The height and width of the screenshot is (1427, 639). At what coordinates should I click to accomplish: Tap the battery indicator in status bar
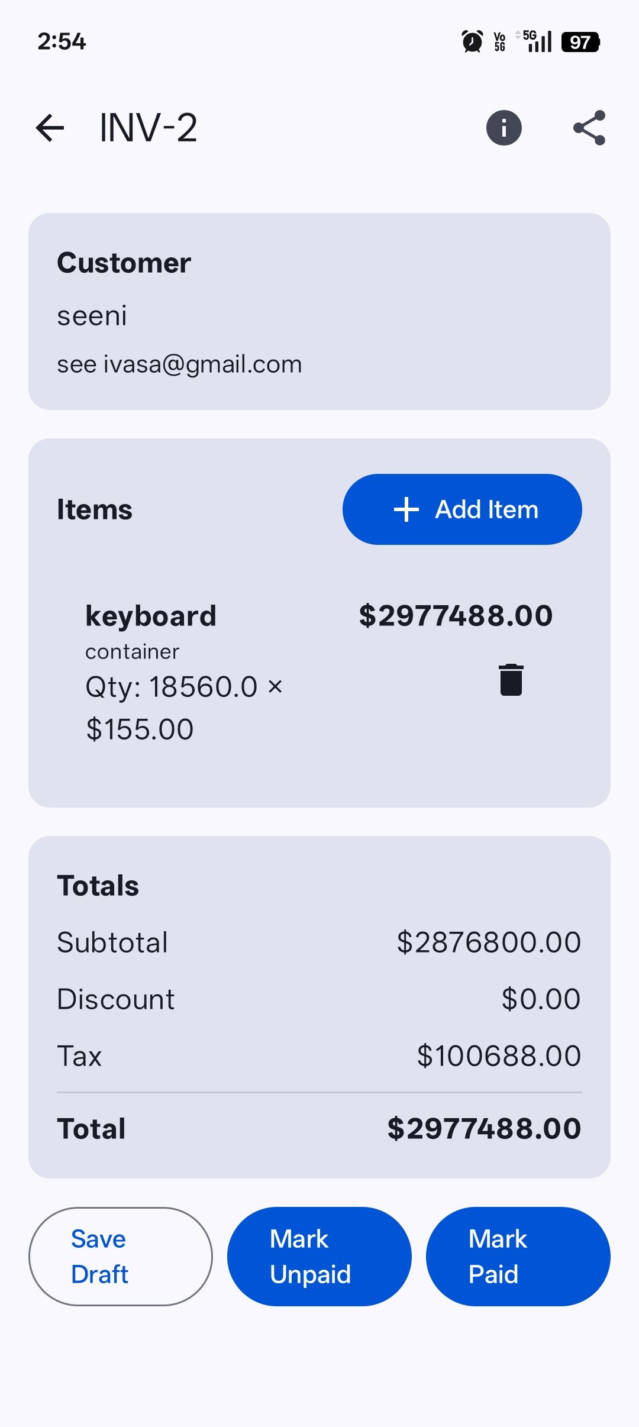coord(580,42)
